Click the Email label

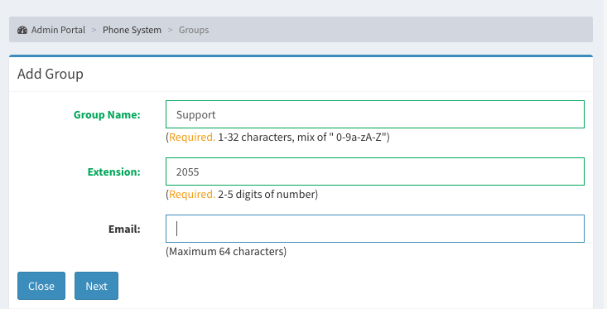coord(124,229)
